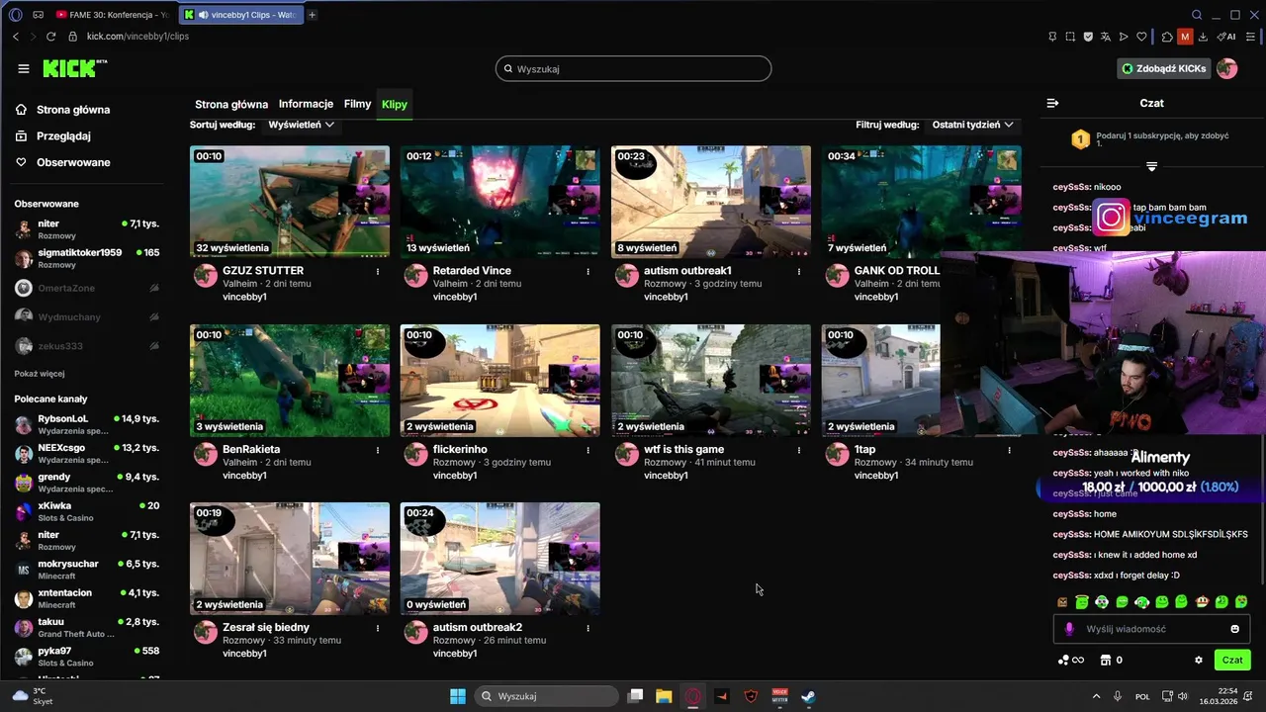
Task: Open Opera menu logo button
Action: coord(15,15)
